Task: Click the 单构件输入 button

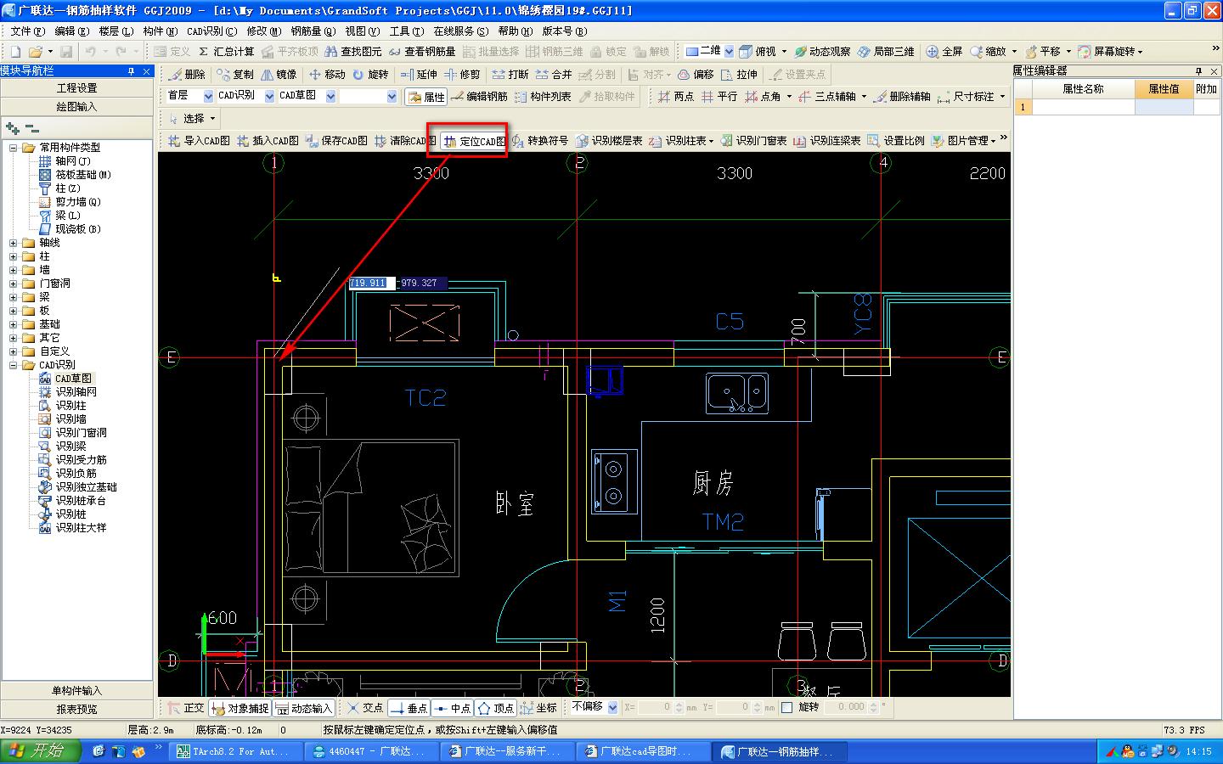Action: point(77,691)
